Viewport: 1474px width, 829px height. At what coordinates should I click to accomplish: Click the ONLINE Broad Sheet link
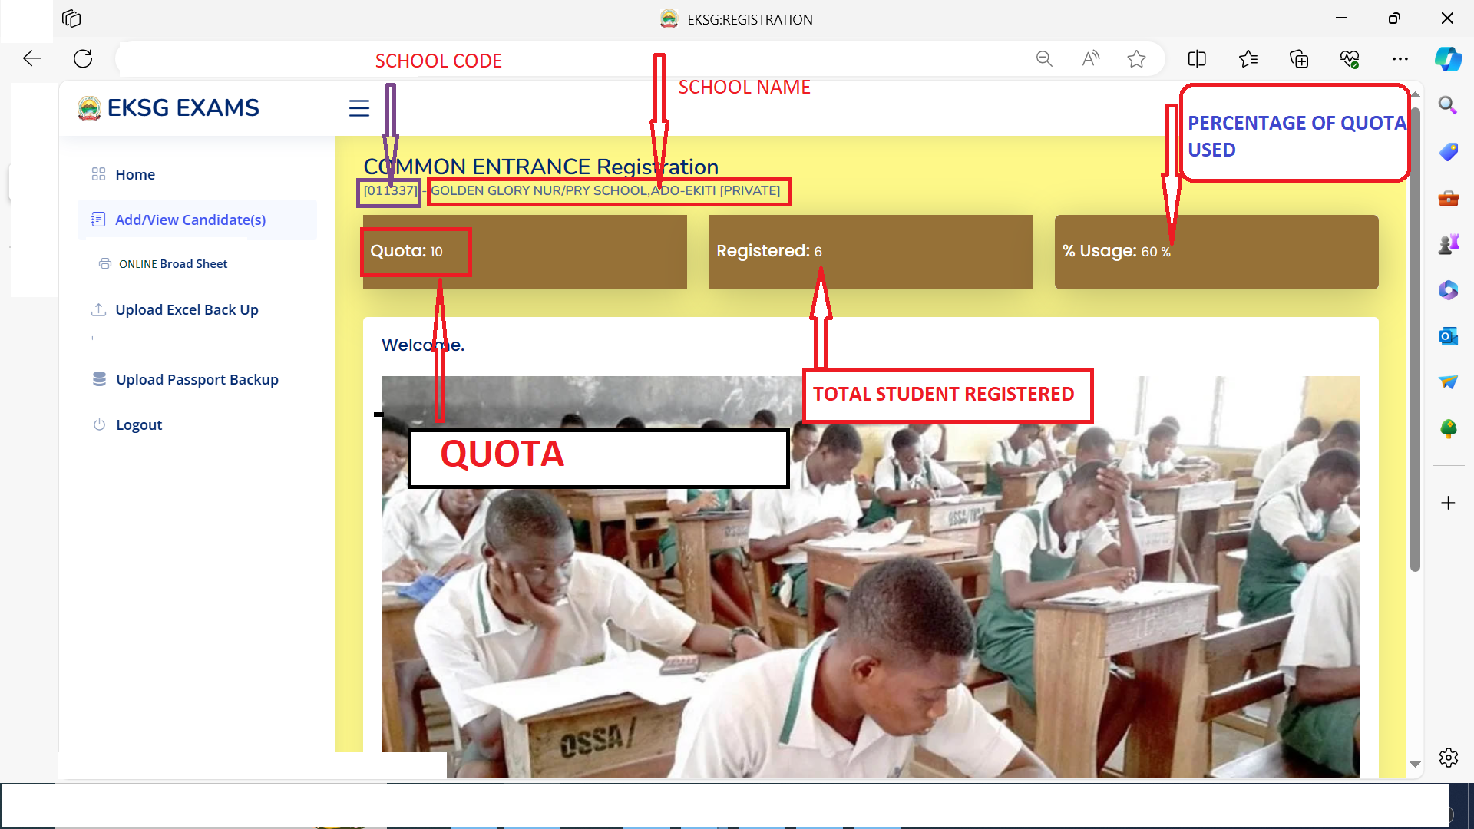(173, 263)
